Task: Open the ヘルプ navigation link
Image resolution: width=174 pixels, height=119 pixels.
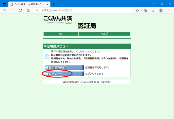Action: pos(104,34)
